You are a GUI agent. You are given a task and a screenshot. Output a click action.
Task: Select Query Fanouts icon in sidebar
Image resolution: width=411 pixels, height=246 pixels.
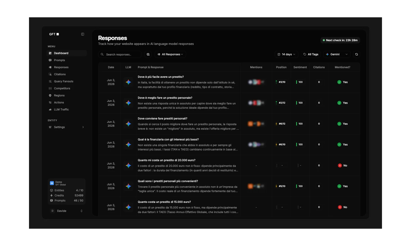(50, 81)
